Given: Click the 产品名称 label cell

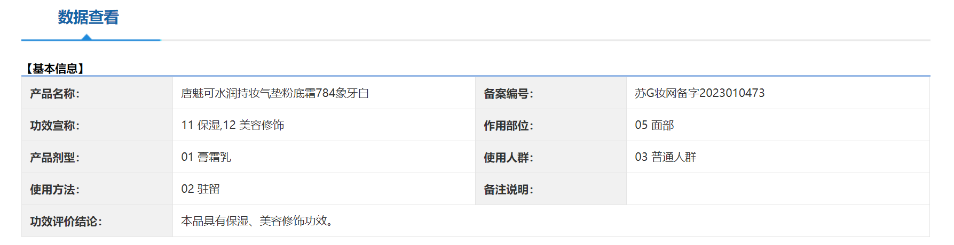Looking at the screenshot, I should click(x=97, y=93).
